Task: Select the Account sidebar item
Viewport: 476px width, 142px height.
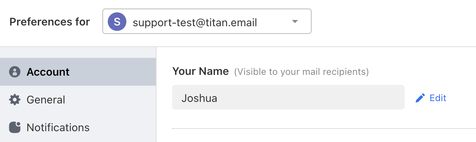Action: [78, 72]
